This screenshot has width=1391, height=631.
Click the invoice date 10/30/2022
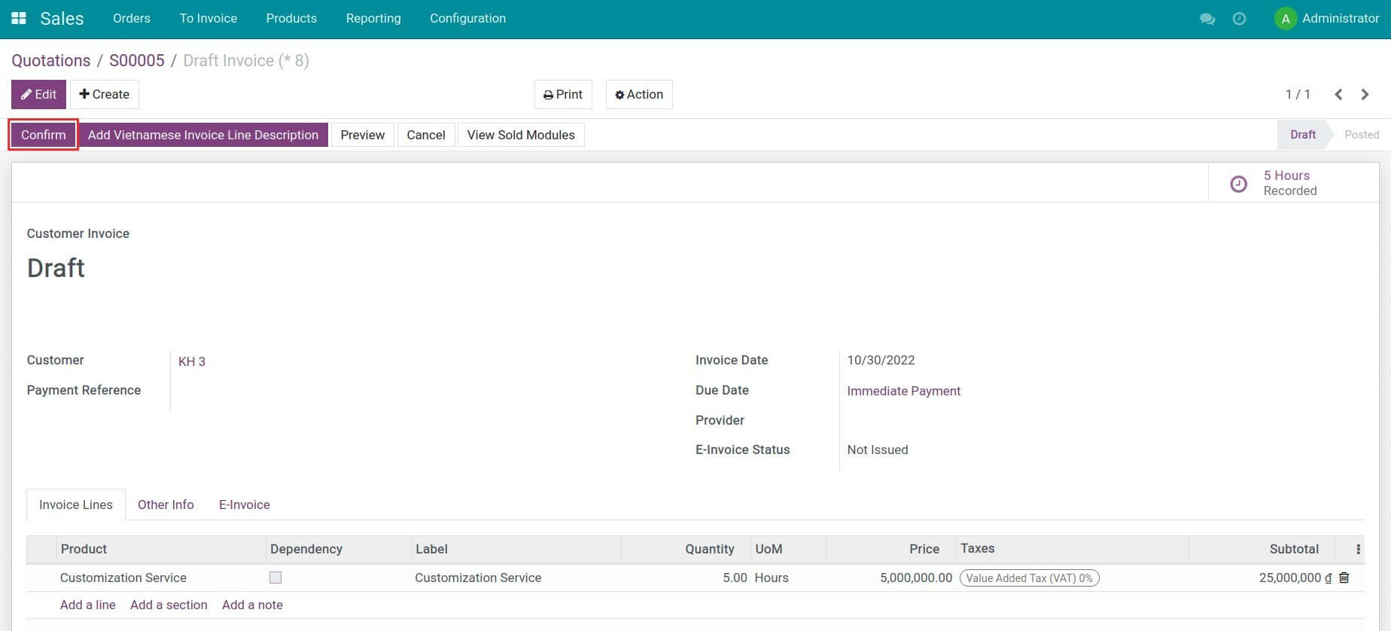(881, 360)
